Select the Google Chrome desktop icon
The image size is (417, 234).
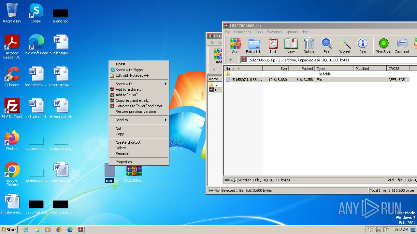tap(12, 174)
